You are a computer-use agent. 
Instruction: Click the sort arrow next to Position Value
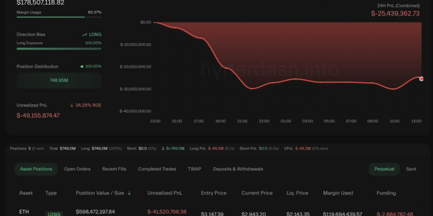click(129, 194)
